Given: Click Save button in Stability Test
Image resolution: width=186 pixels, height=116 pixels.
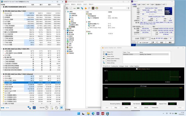Looking at the screenshot, I should tap(135, 108).
